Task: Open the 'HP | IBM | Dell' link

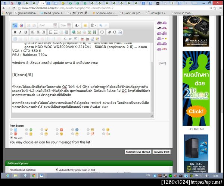Action: coord(196,129)
